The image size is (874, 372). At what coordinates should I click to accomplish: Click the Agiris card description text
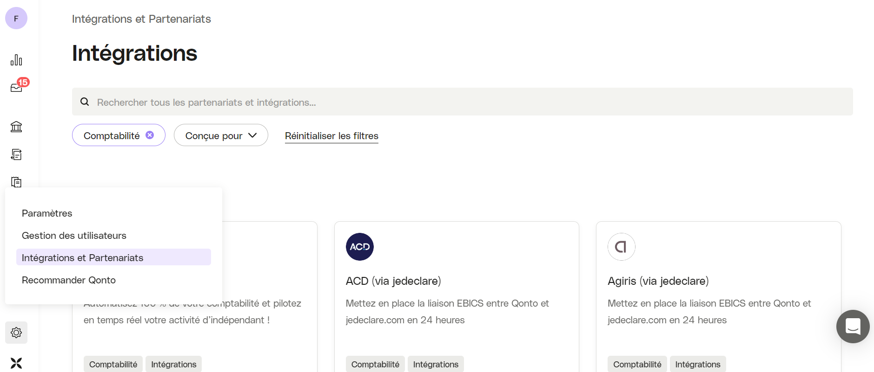(x=709, y=312)
